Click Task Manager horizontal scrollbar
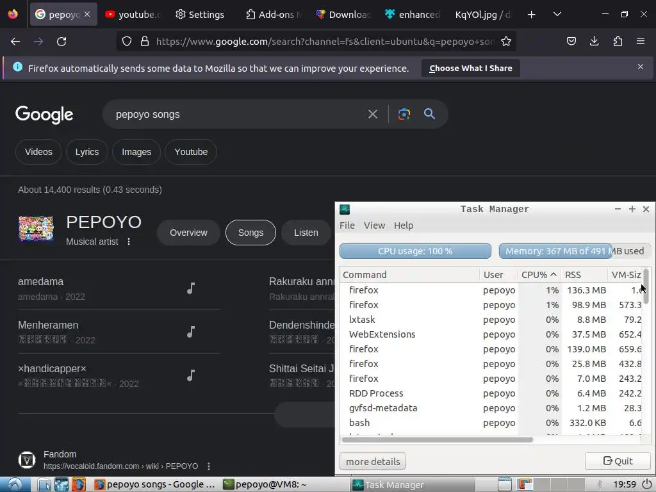The height and width of the screenshot is (492, 656). pyautogui.click(x=437, y=439)
